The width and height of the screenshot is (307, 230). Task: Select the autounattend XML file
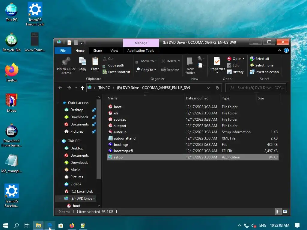(x=193, y=138)
